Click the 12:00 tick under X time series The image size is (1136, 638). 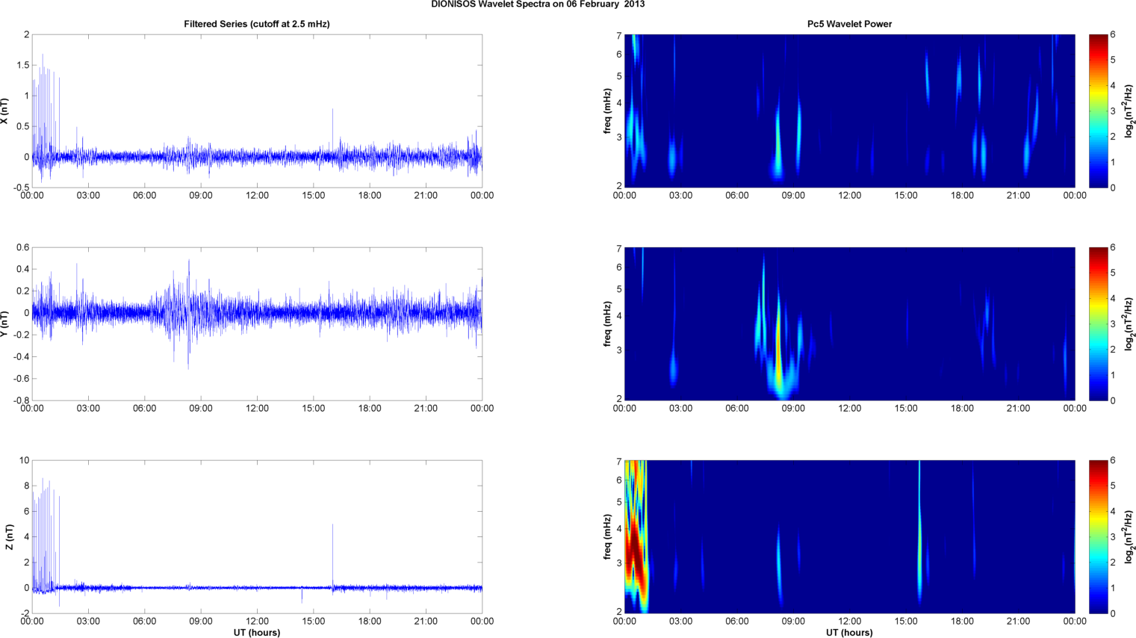pos(257,196)
